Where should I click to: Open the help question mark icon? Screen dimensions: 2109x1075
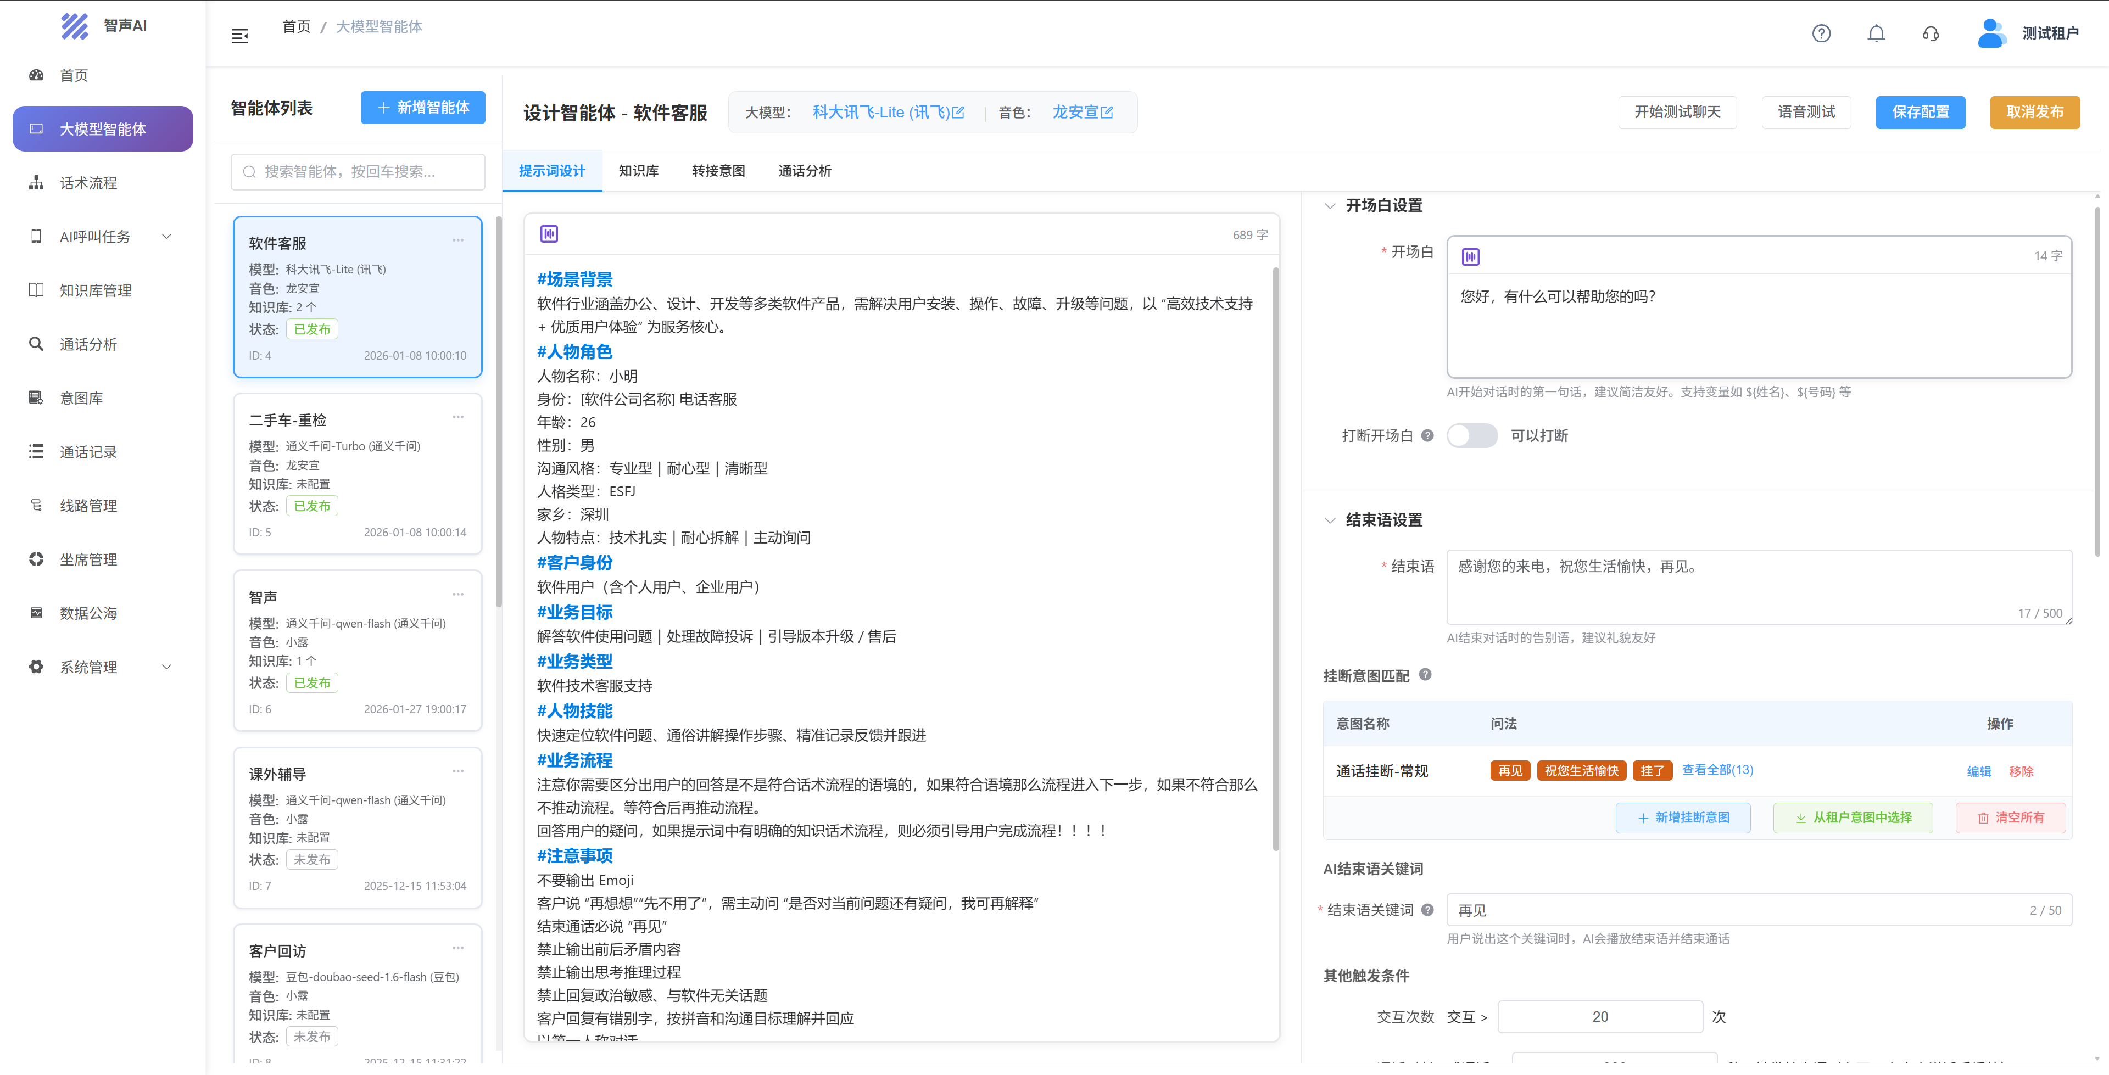1821,33
